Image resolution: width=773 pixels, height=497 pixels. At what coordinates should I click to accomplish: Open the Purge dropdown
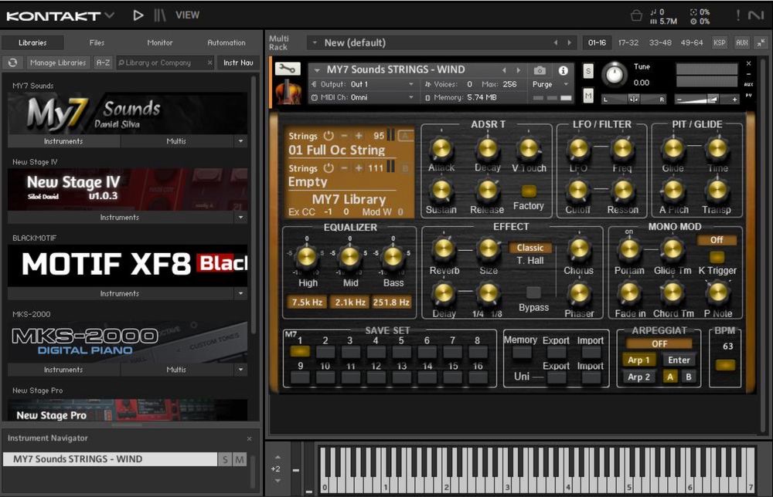550,84
